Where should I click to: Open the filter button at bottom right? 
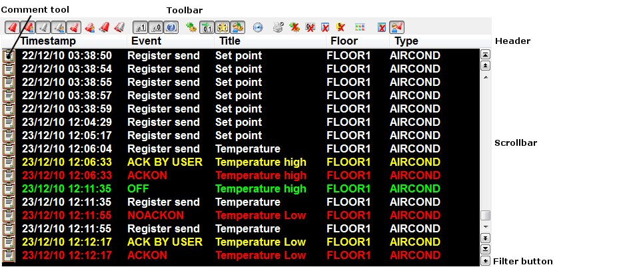[485, 261]
